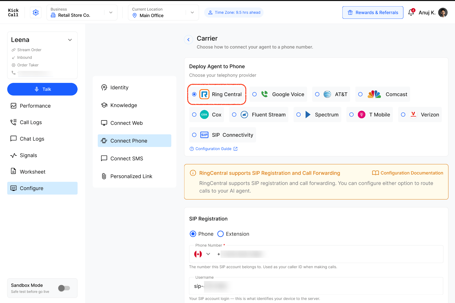Select the Verizon radio button
455x303 pixels.
tap(403, 114)
